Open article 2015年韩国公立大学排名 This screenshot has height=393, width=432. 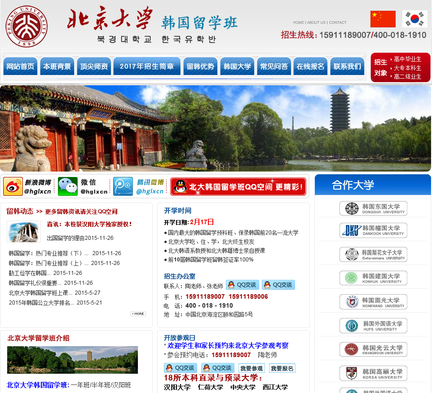pyautogui.click(x=41, y=303)
